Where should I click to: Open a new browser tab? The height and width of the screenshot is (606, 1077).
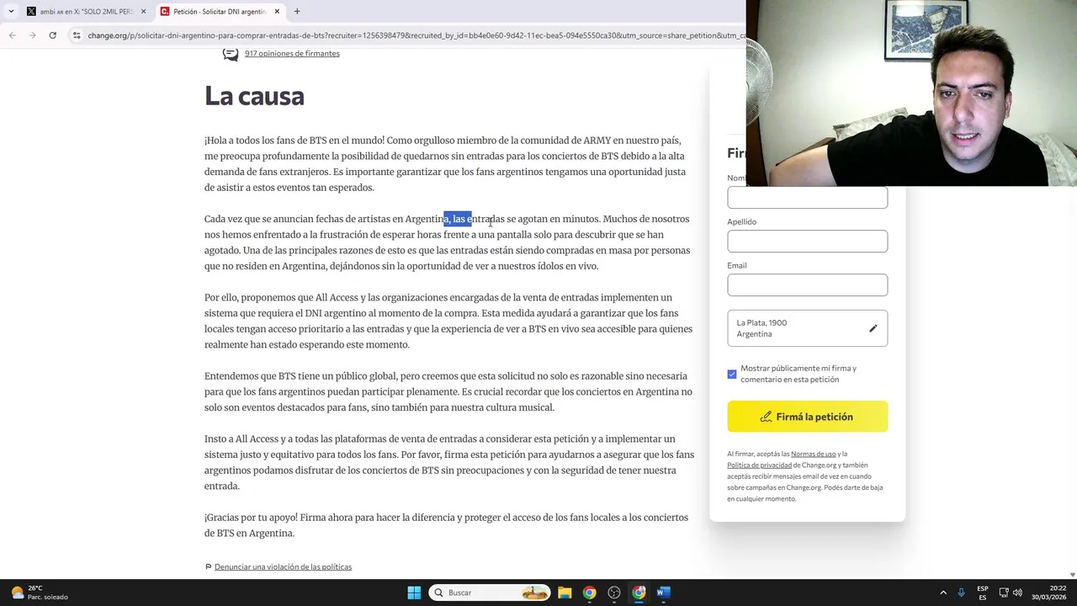297,12
